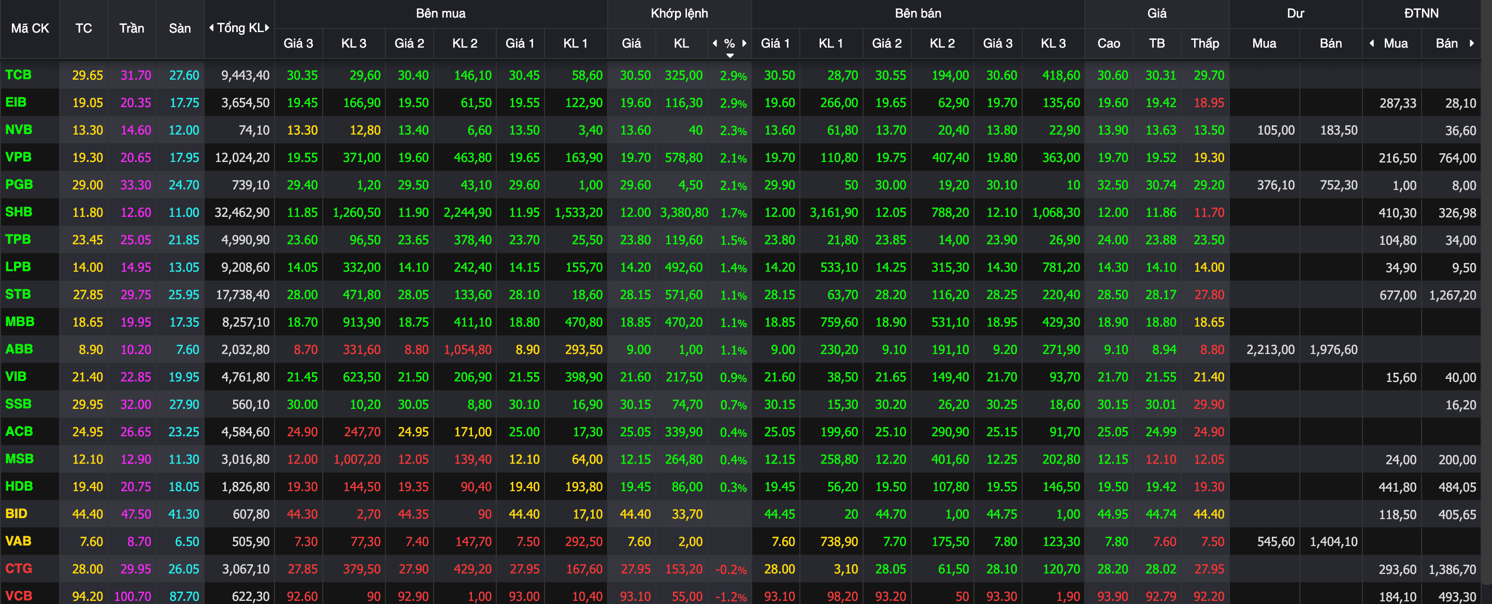
Task: Click the Khớp lệnh group header
Action: pyautogui.click(x=679, y=13)
